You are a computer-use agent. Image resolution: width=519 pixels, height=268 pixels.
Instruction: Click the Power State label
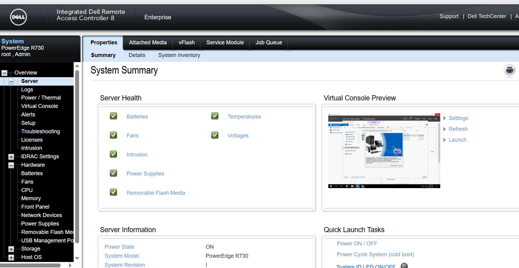[x=119, y=247]
